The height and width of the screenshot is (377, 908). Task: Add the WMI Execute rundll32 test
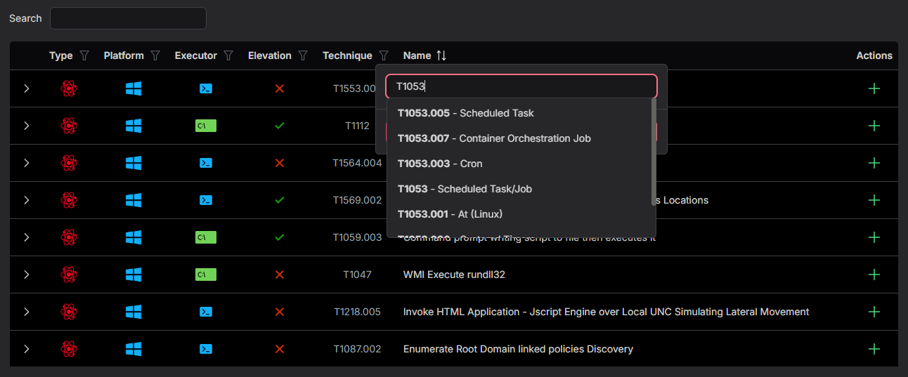click(x=874, y=275)
